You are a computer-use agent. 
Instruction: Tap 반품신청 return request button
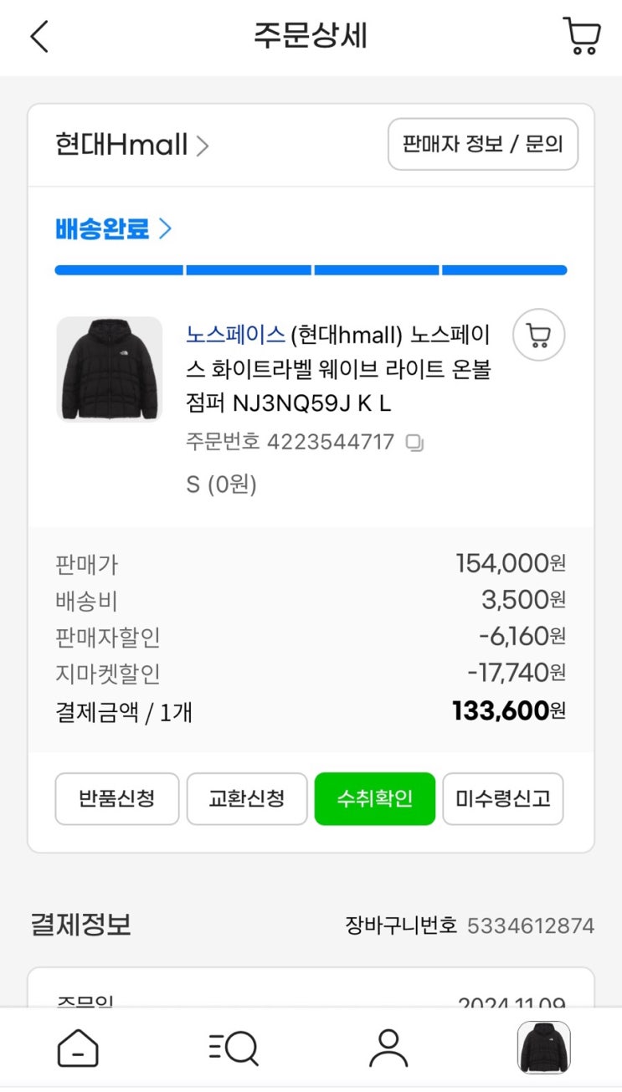coord(117,799)
